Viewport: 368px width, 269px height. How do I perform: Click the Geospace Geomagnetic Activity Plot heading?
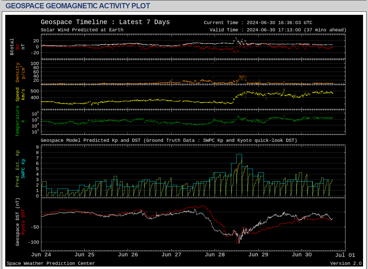(x=78, y=6)
